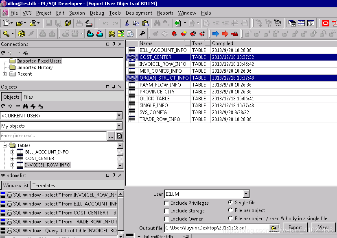The width and height of the screenshot is (337, 238).
Task: Click the red toolbox icon
Action: pyautogui.click(x=234, y=34)
